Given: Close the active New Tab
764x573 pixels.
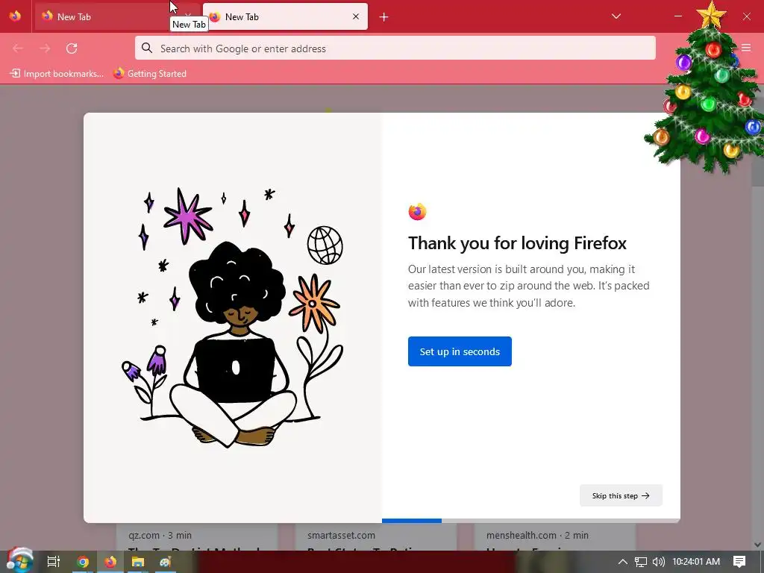Looking at the screenshot, I should [x=356, y=16].
